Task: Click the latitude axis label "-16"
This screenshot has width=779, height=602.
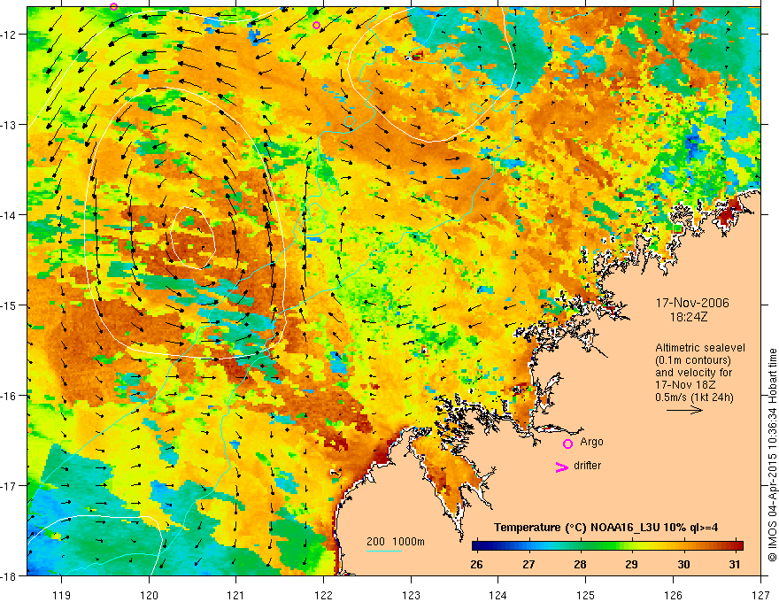Action: pos(9,396)
